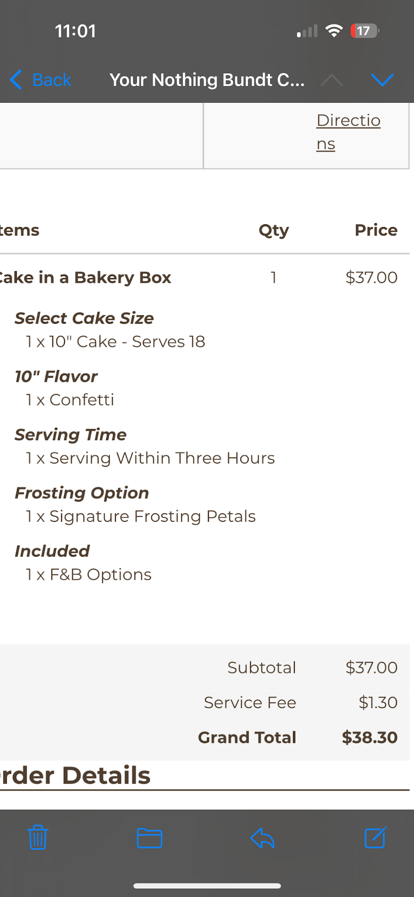
Task: Tap the 11:01 clock in status bar
Action: (75, 31)
